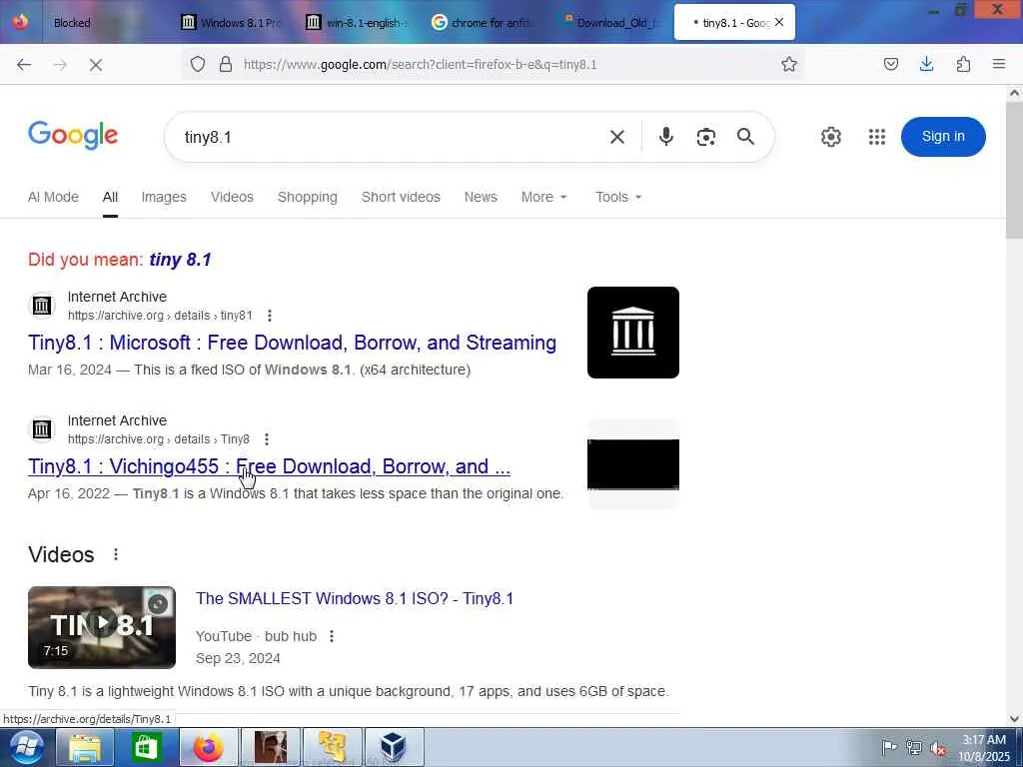The width and height of the screenshot is (1023, 767).
Task: Stop page loading with the X button
Action: click(x=96, y=65)
